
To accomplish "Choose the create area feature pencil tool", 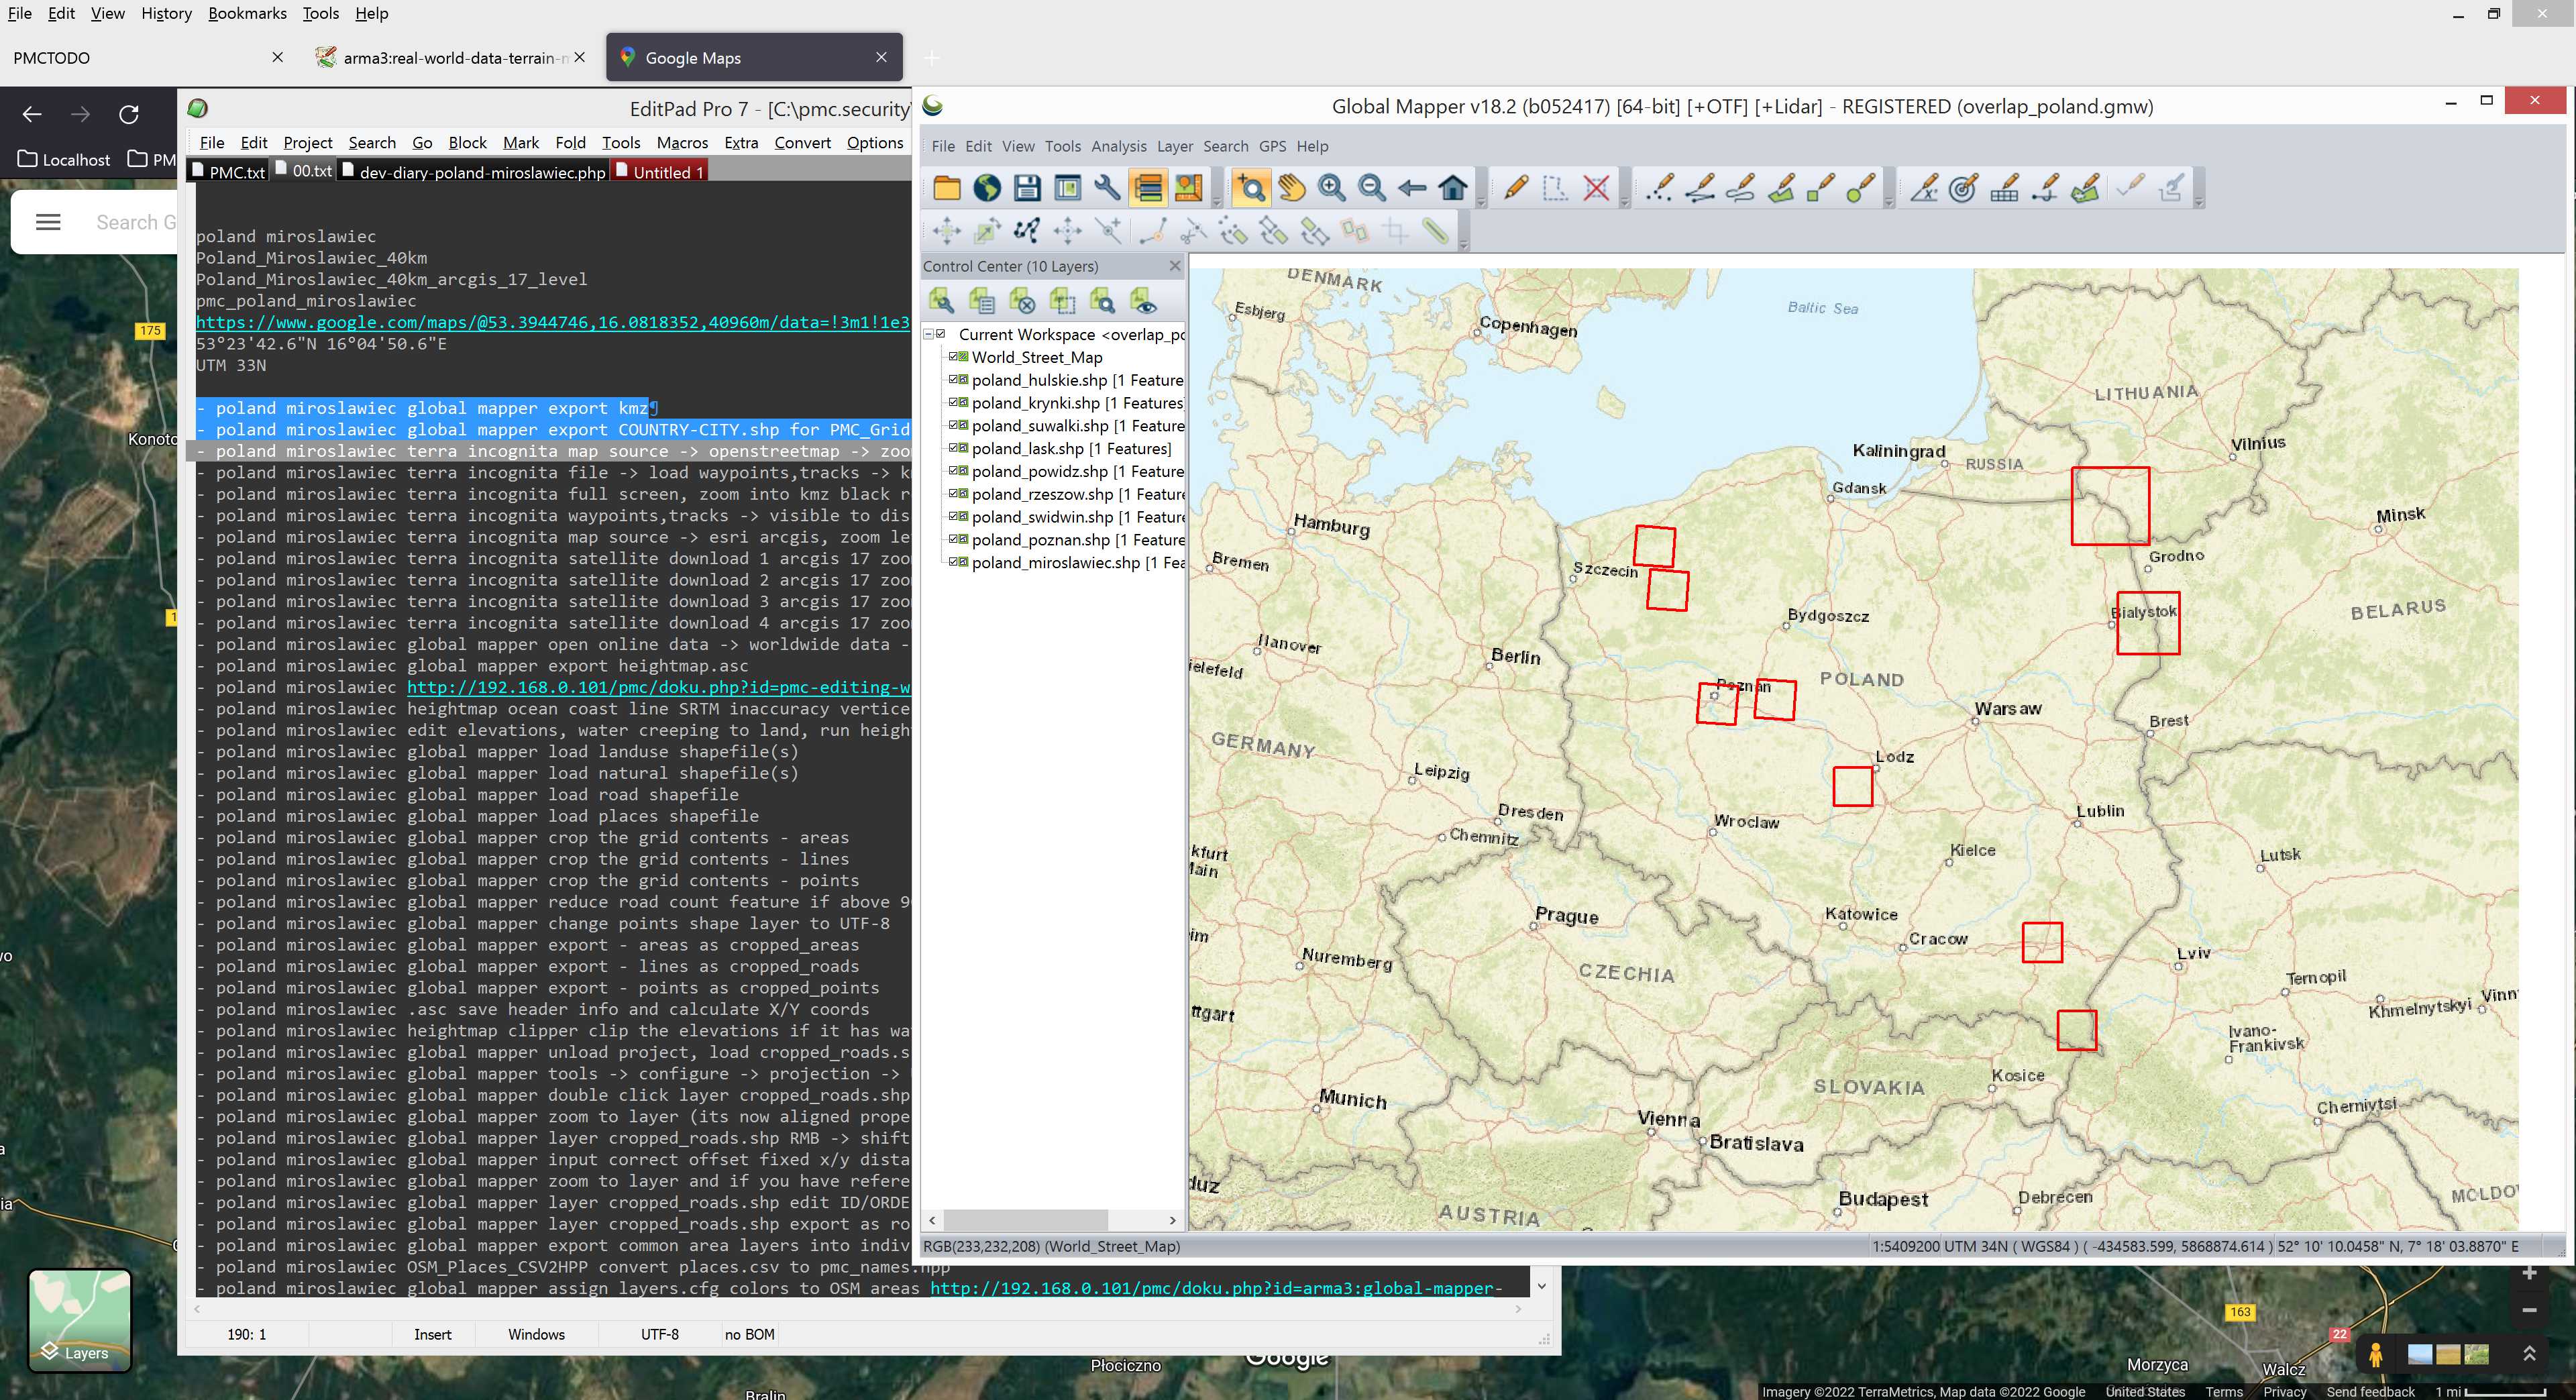I will (x=1780, y=188).
